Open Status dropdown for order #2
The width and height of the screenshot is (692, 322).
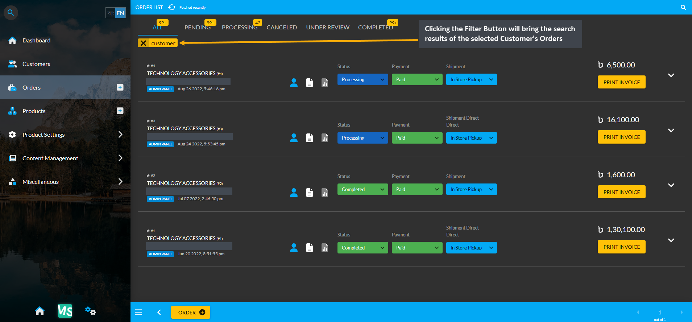tap(363, 189)
